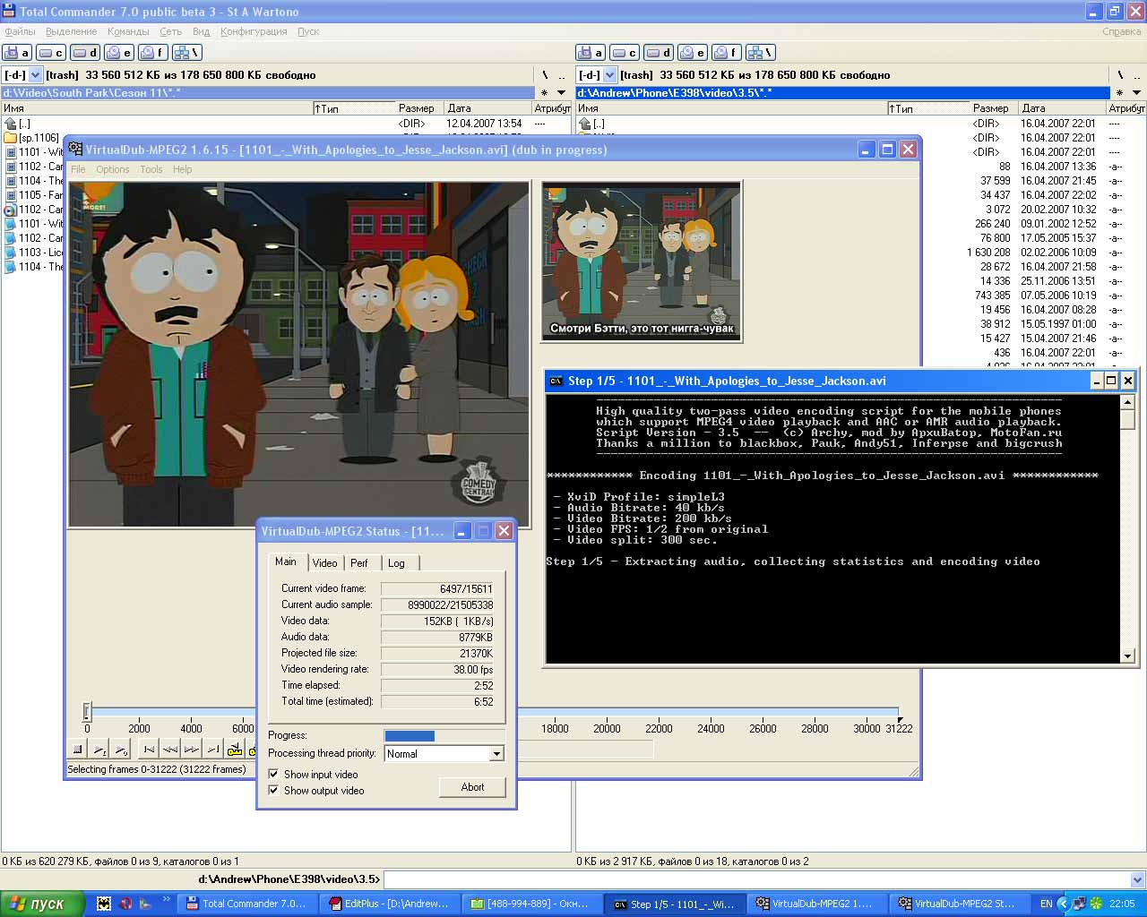
Task: Step backward in VirtualDub timeline
Action: [x=170, y=750]
